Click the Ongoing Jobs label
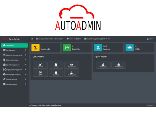This screenshot has width=156, height=117. [45, 49]
